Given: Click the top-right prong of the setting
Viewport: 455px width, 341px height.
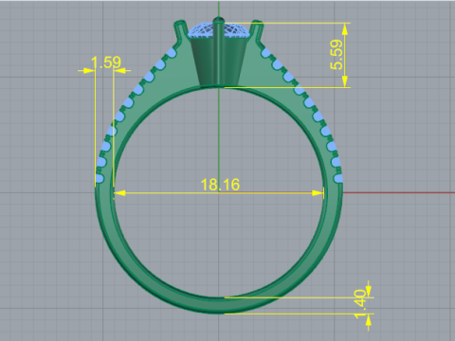Looking at the screenshot, I should pyautogui.click(x=257, y=30).
